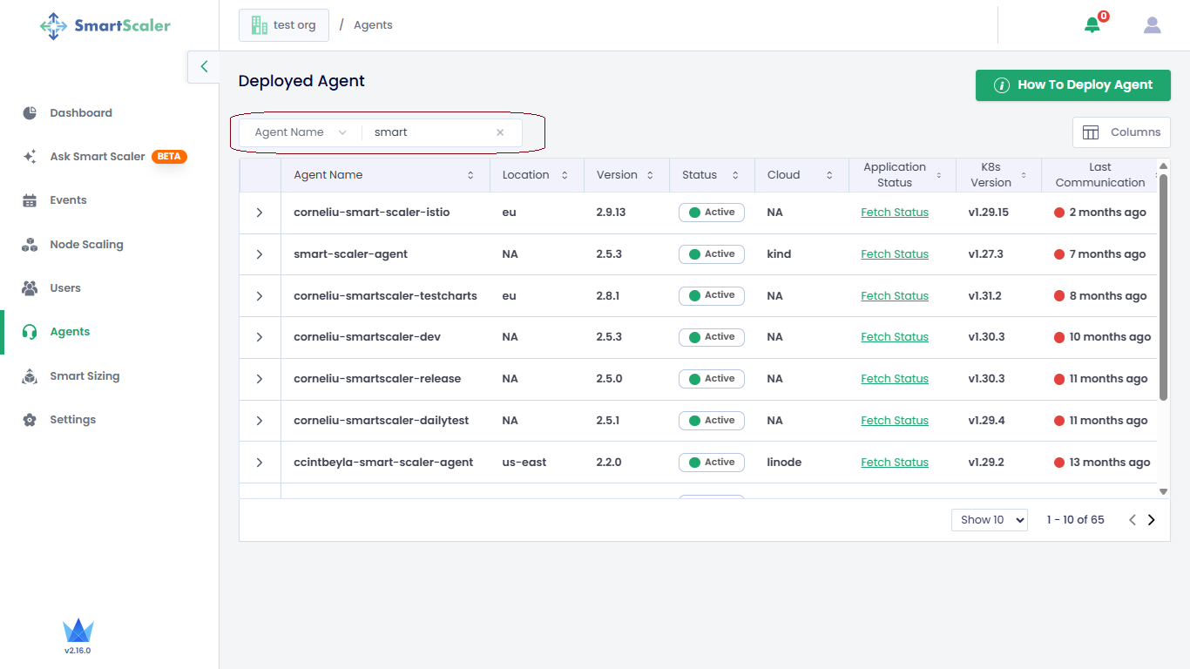Click the How To Deploy Agent button
This screenshot has height=669, width=1190.
[1073, 85]
